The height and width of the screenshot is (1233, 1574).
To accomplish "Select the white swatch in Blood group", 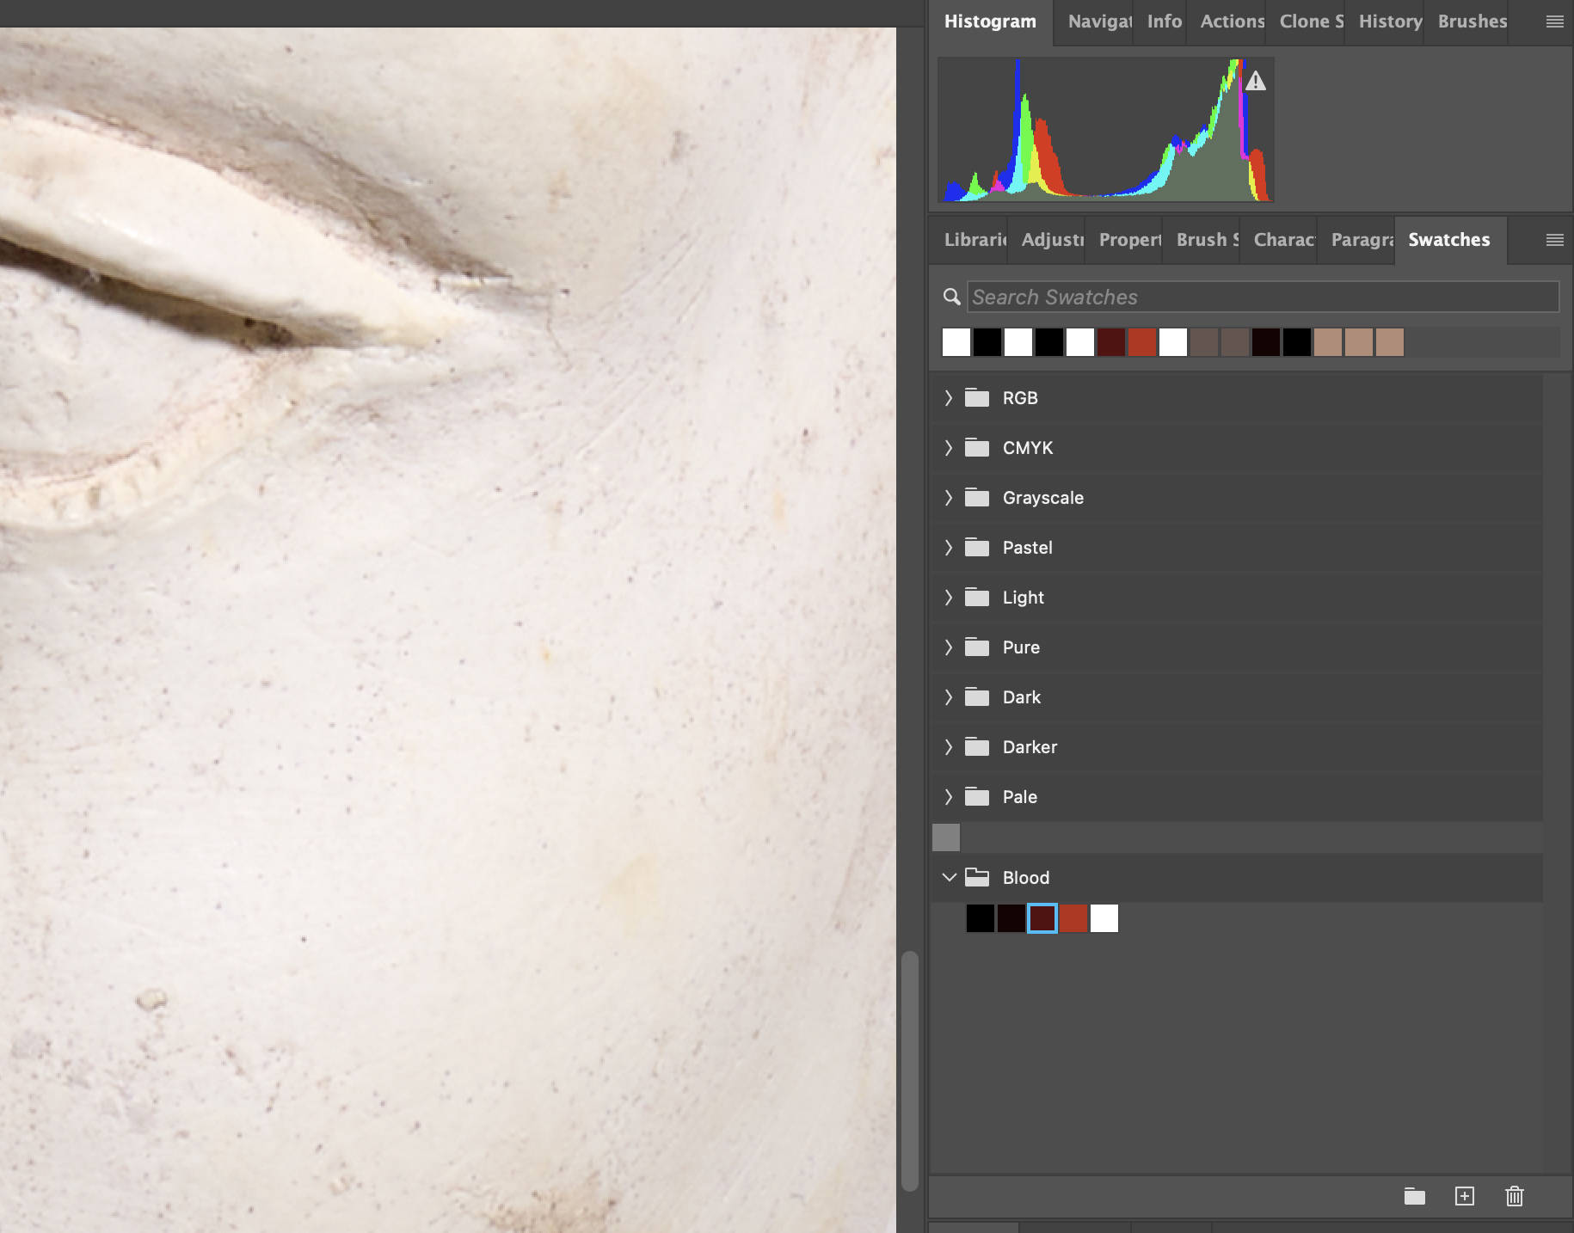I will pos(1104,918).
